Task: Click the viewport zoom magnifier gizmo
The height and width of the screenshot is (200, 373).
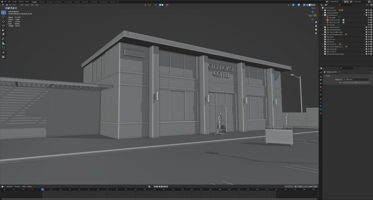Action: point(316,22)
